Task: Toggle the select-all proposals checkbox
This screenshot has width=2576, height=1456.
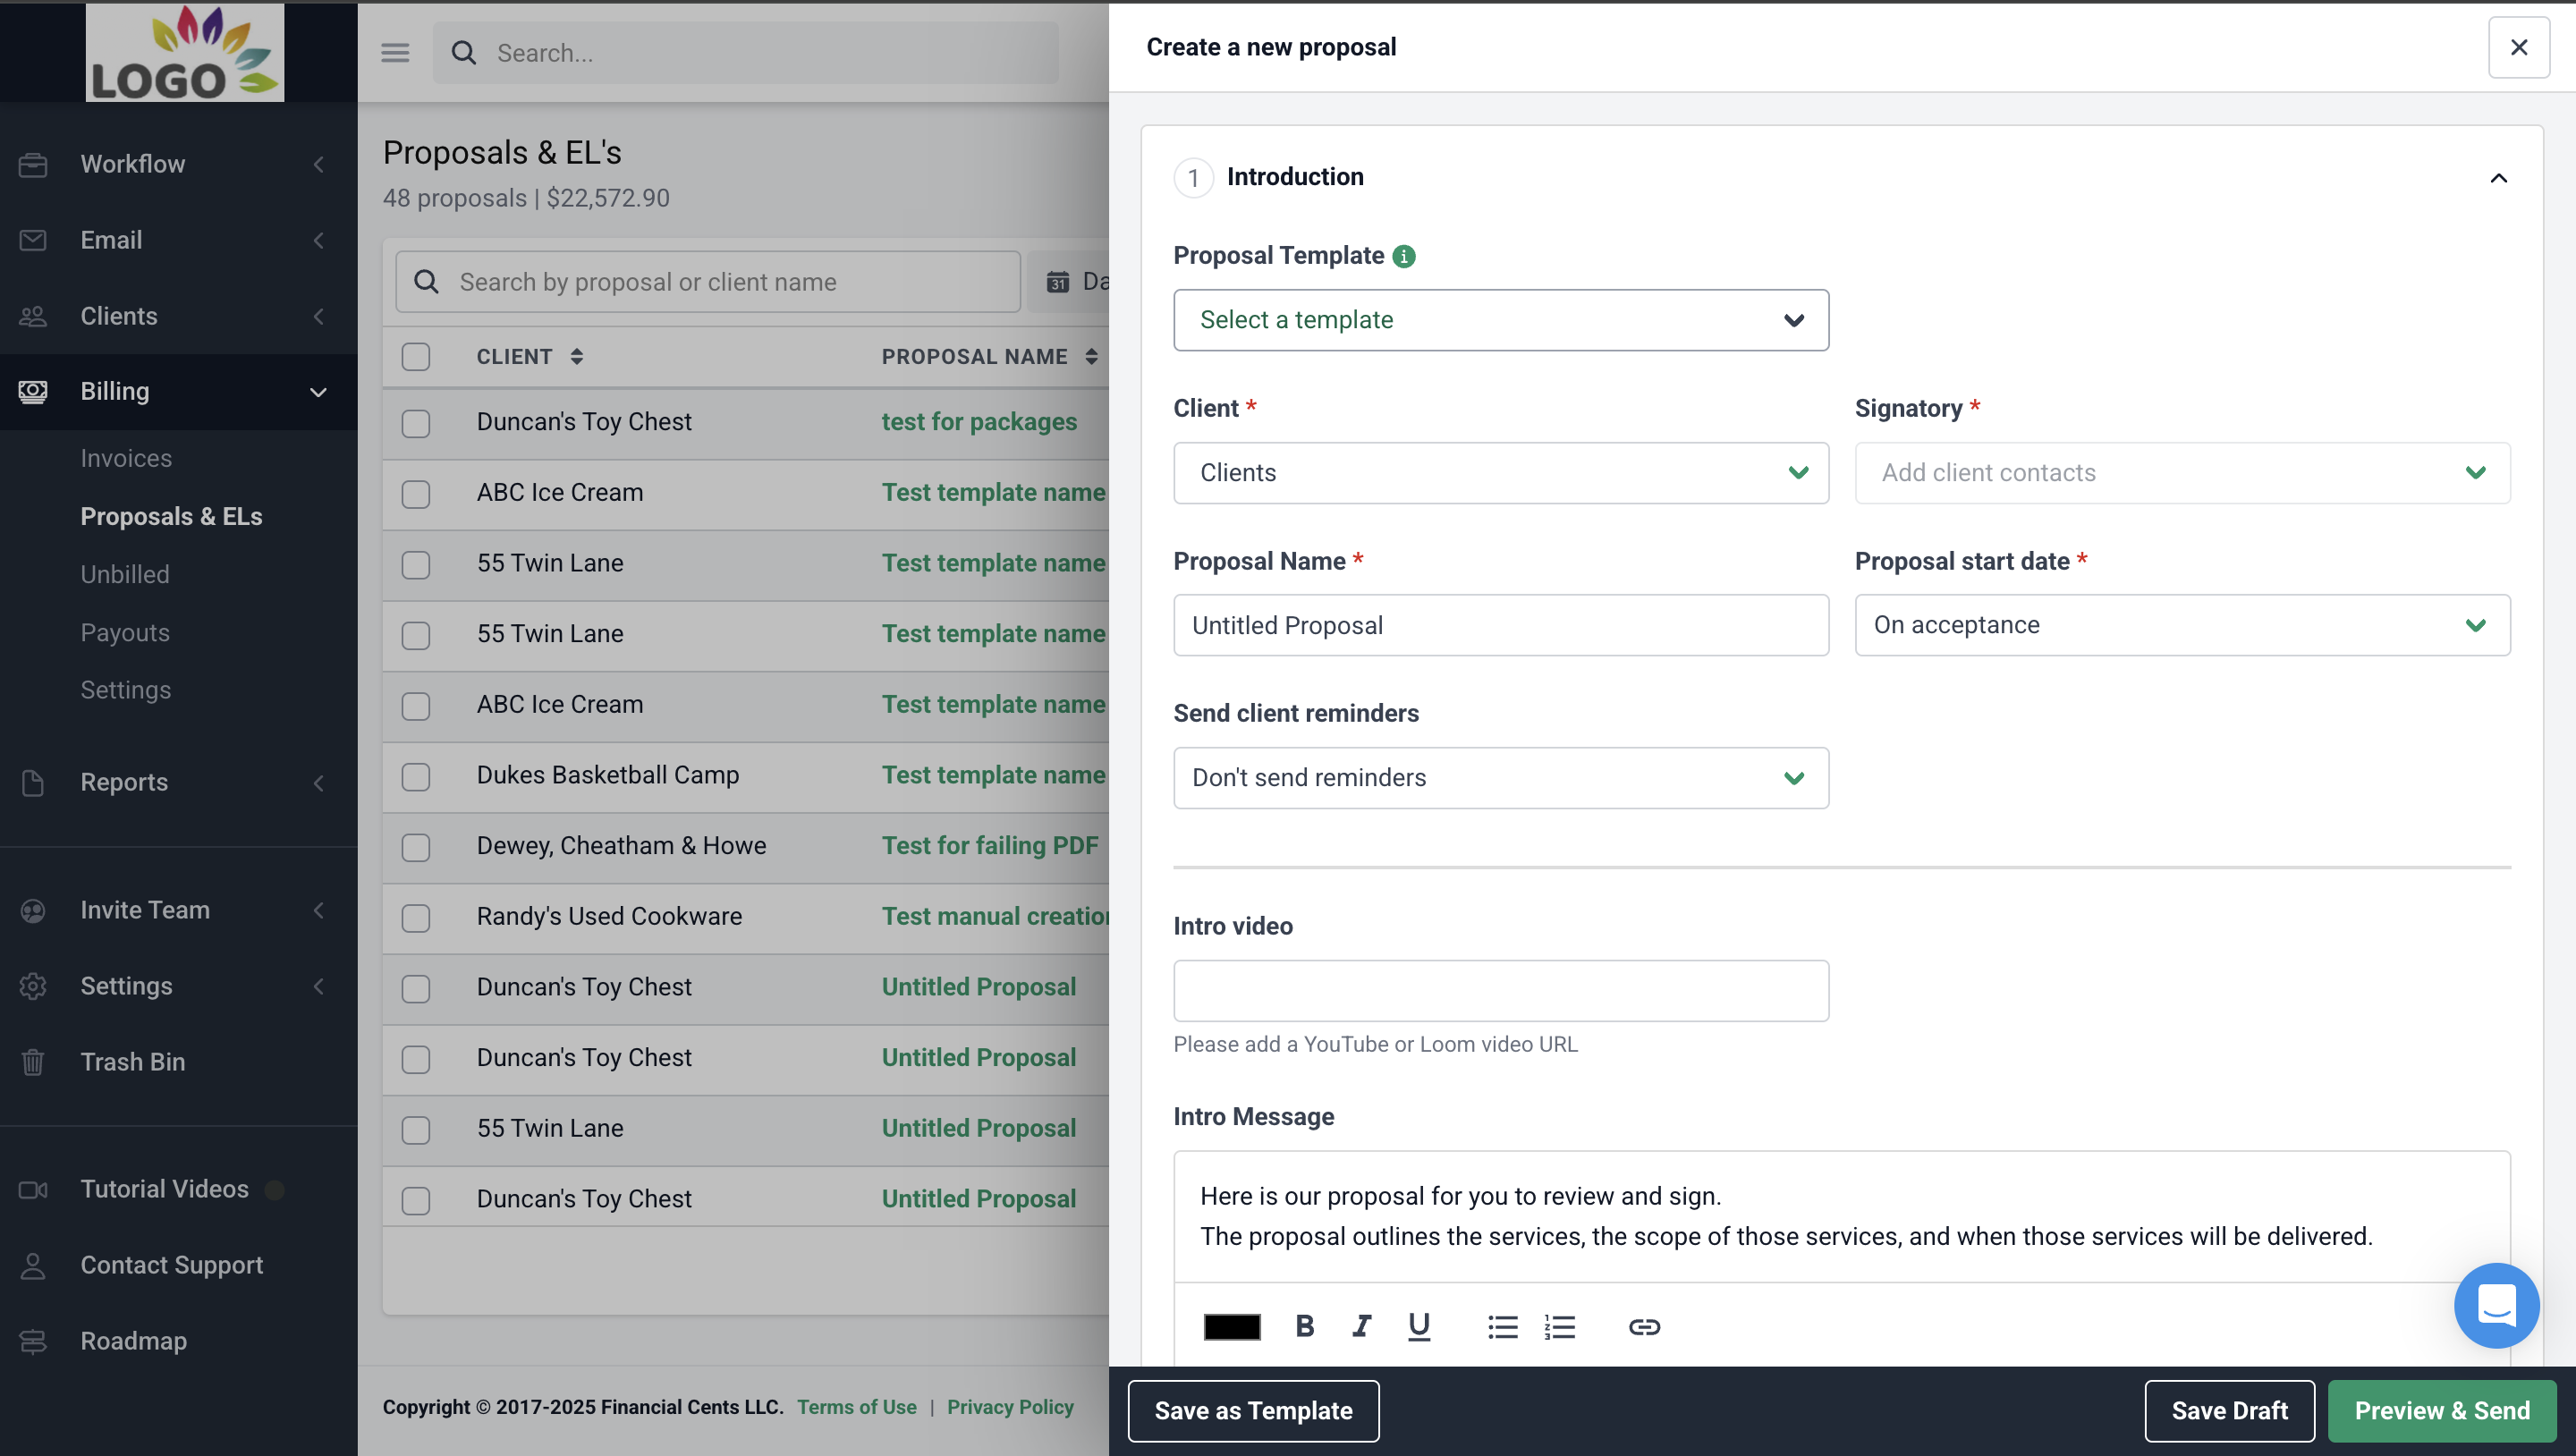Action: [x=416, y=356]
